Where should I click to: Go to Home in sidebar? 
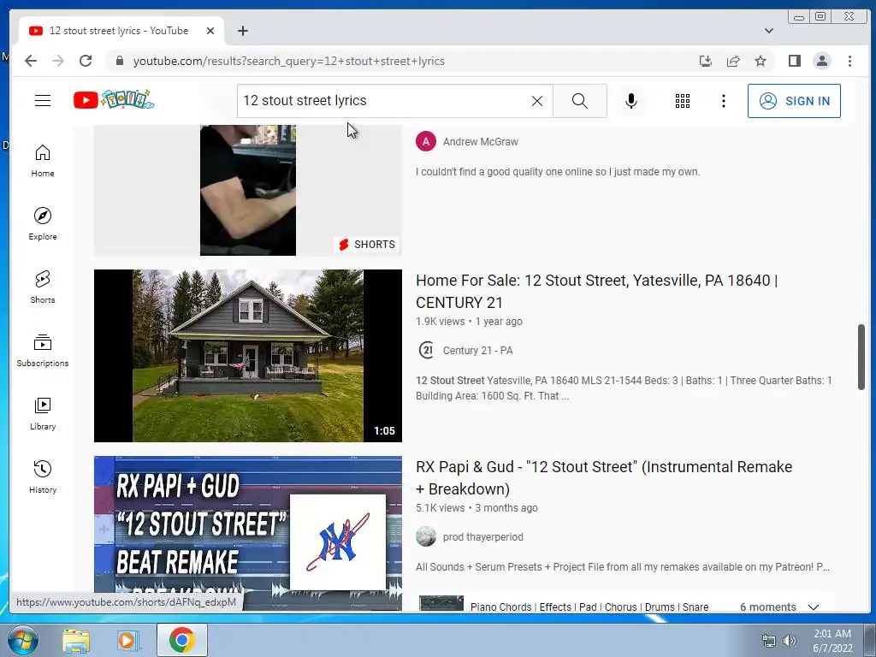click(43, 161)
